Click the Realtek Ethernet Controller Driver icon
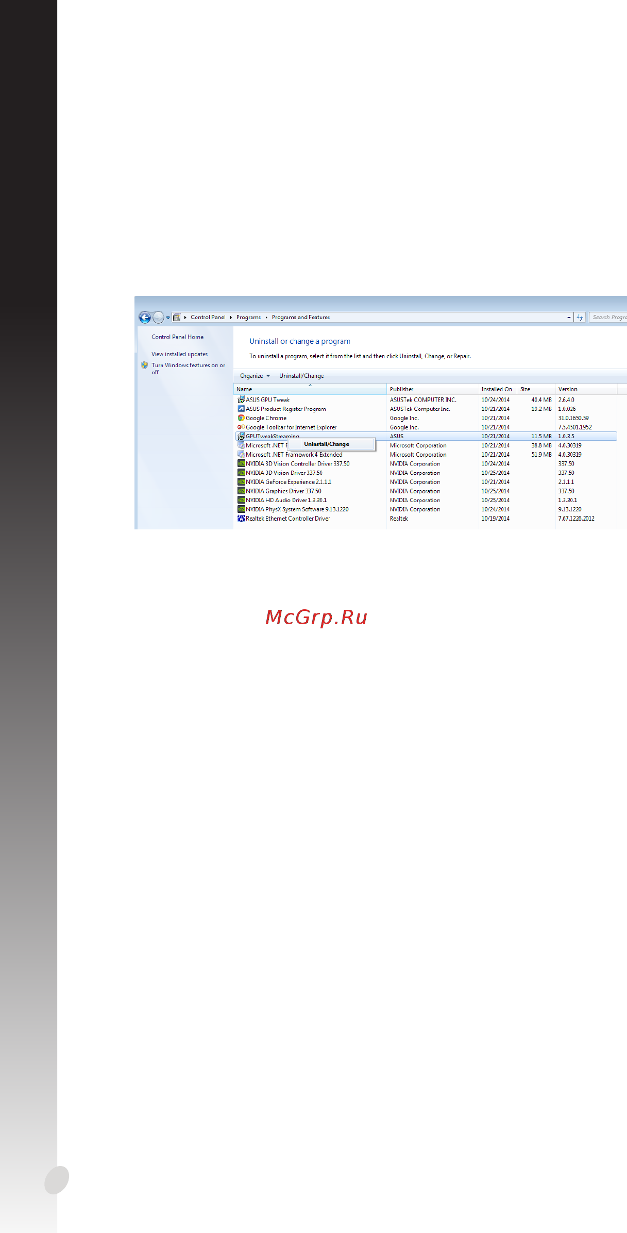 coord(241,519)
